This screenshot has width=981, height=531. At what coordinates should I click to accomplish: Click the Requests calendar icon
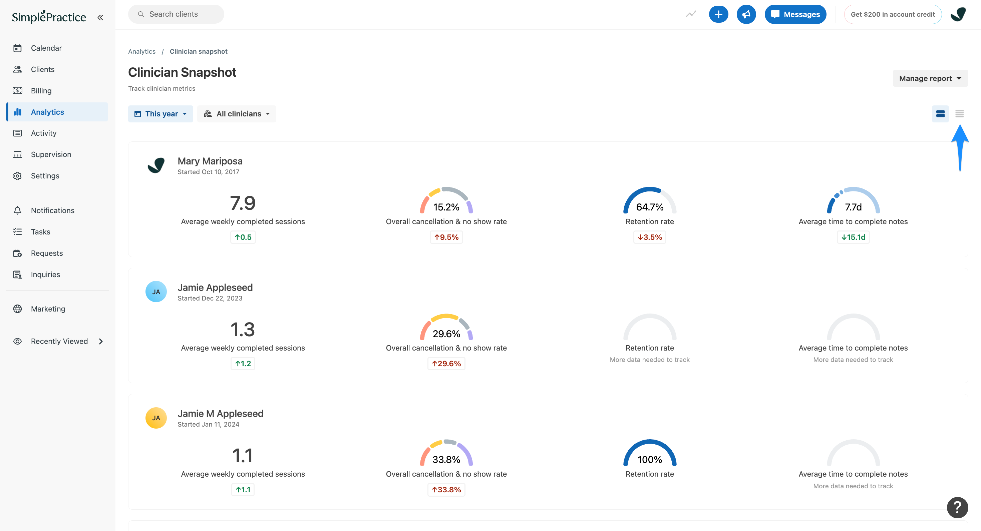pyautogui.click(x=17, y=253)
